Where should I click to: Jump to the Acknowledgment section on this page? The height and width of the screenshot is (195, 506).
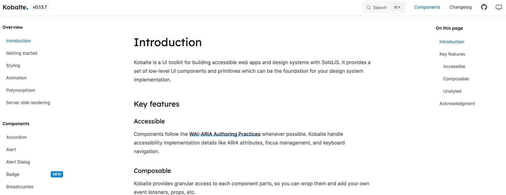[457, 103]
